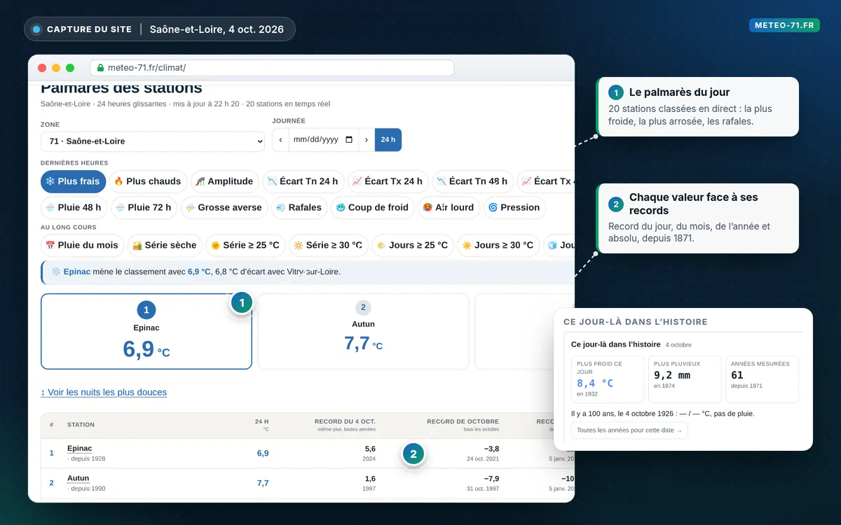841x525 pixels.
Task: Show the Jours ≥ 25 °C ranking
Action: point(413,245)
